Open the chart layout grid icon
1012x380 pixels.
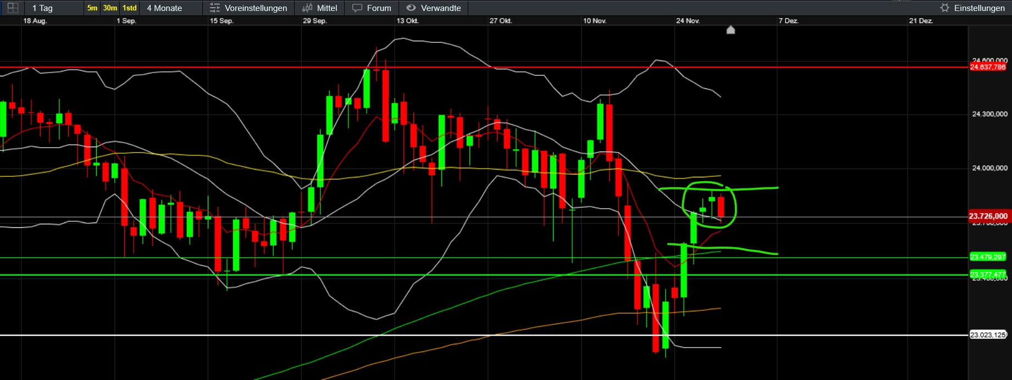12,8
